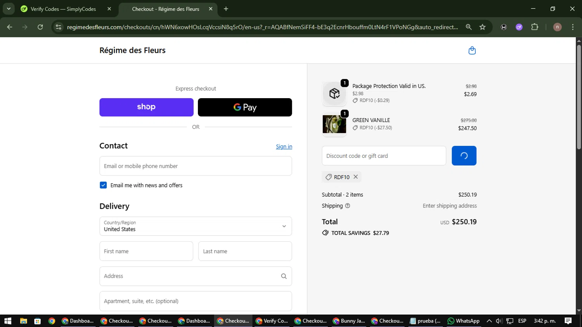This screenshot has width=582, height=327.
Task: Click the ESP language indicator
Action: coord(522,321)
